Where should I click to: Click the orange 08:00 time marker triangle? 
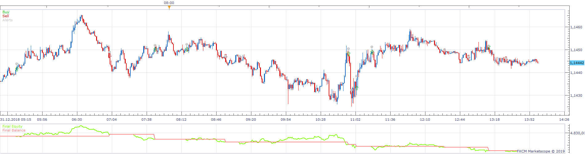click(x=169, y=7)
